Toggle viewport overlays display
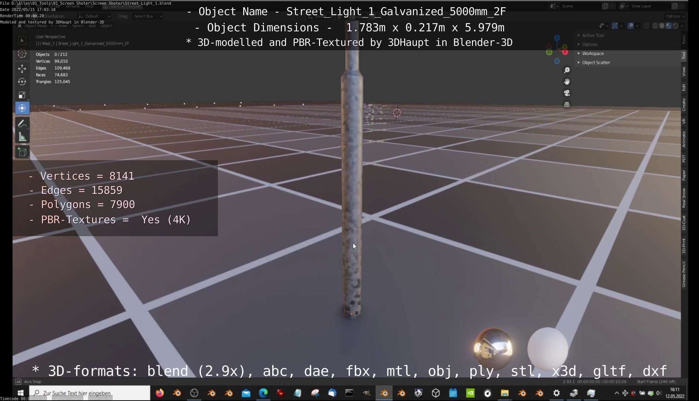Viewport: 699px width, 401px height. (631, 26)
